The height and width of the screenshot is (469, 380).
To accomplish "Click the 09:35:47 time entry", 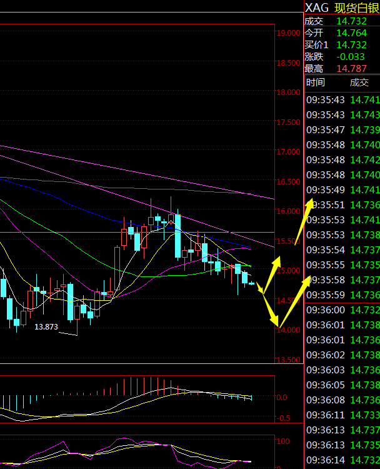I will tap(325, 130).
